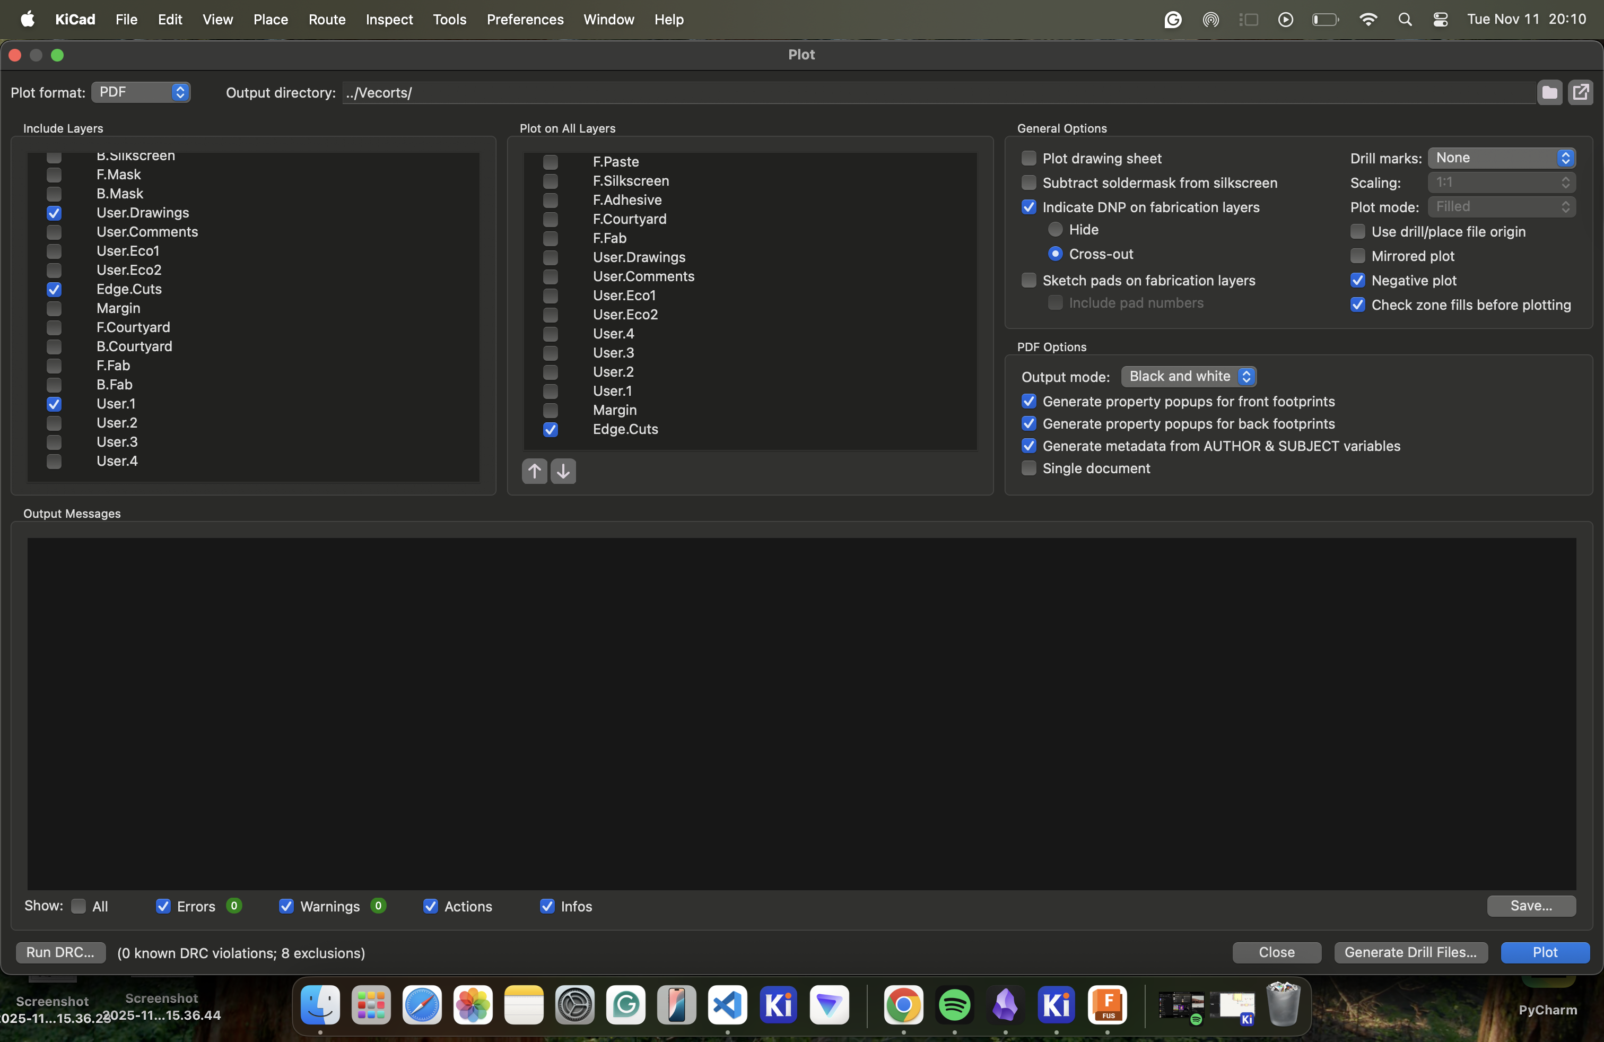Open the Inspect menu

(389, 20)
